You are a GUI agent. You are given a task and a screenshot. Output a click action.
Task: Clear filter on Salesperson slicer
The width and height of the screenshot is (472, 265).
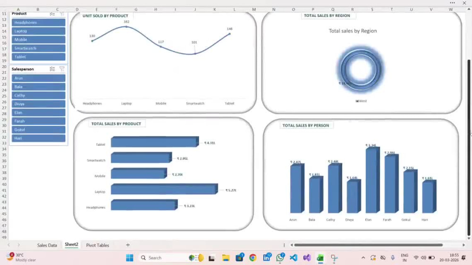tap(62, 69)
